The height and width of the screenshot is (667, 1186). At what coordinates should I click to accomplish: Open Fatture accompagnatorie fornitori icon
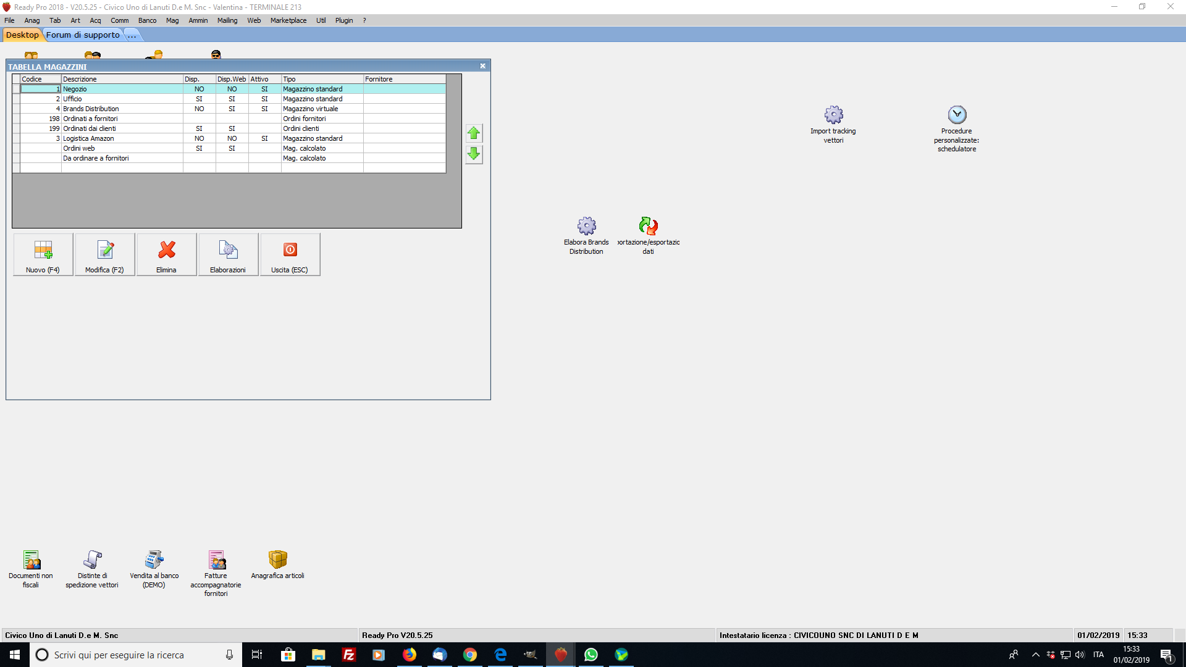[x=216, y=573]
